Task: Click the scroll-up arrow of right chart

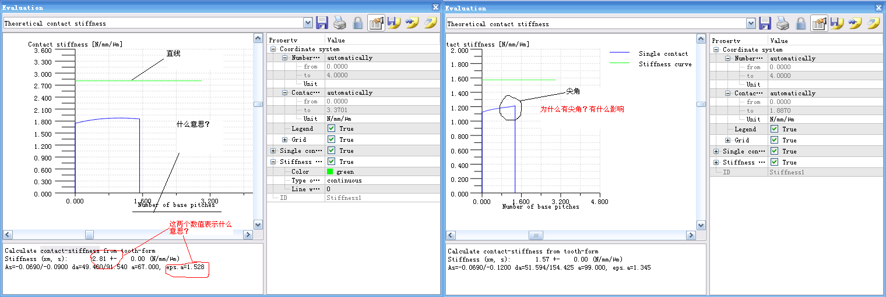Action: tap(701, 38)
